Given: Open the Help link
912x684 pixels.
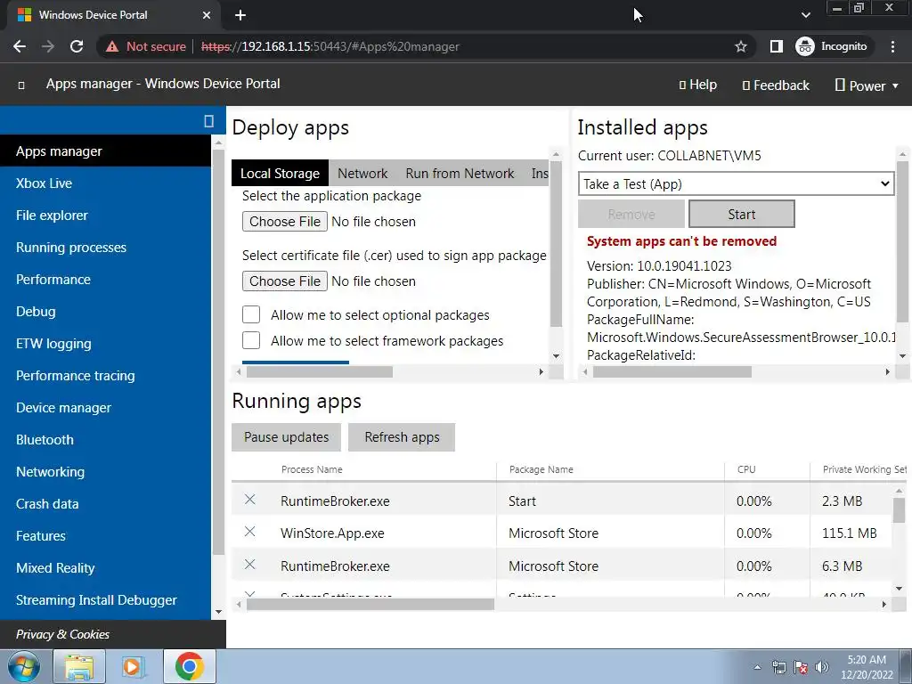Looking at the screenshot, I should click(698, 85).
